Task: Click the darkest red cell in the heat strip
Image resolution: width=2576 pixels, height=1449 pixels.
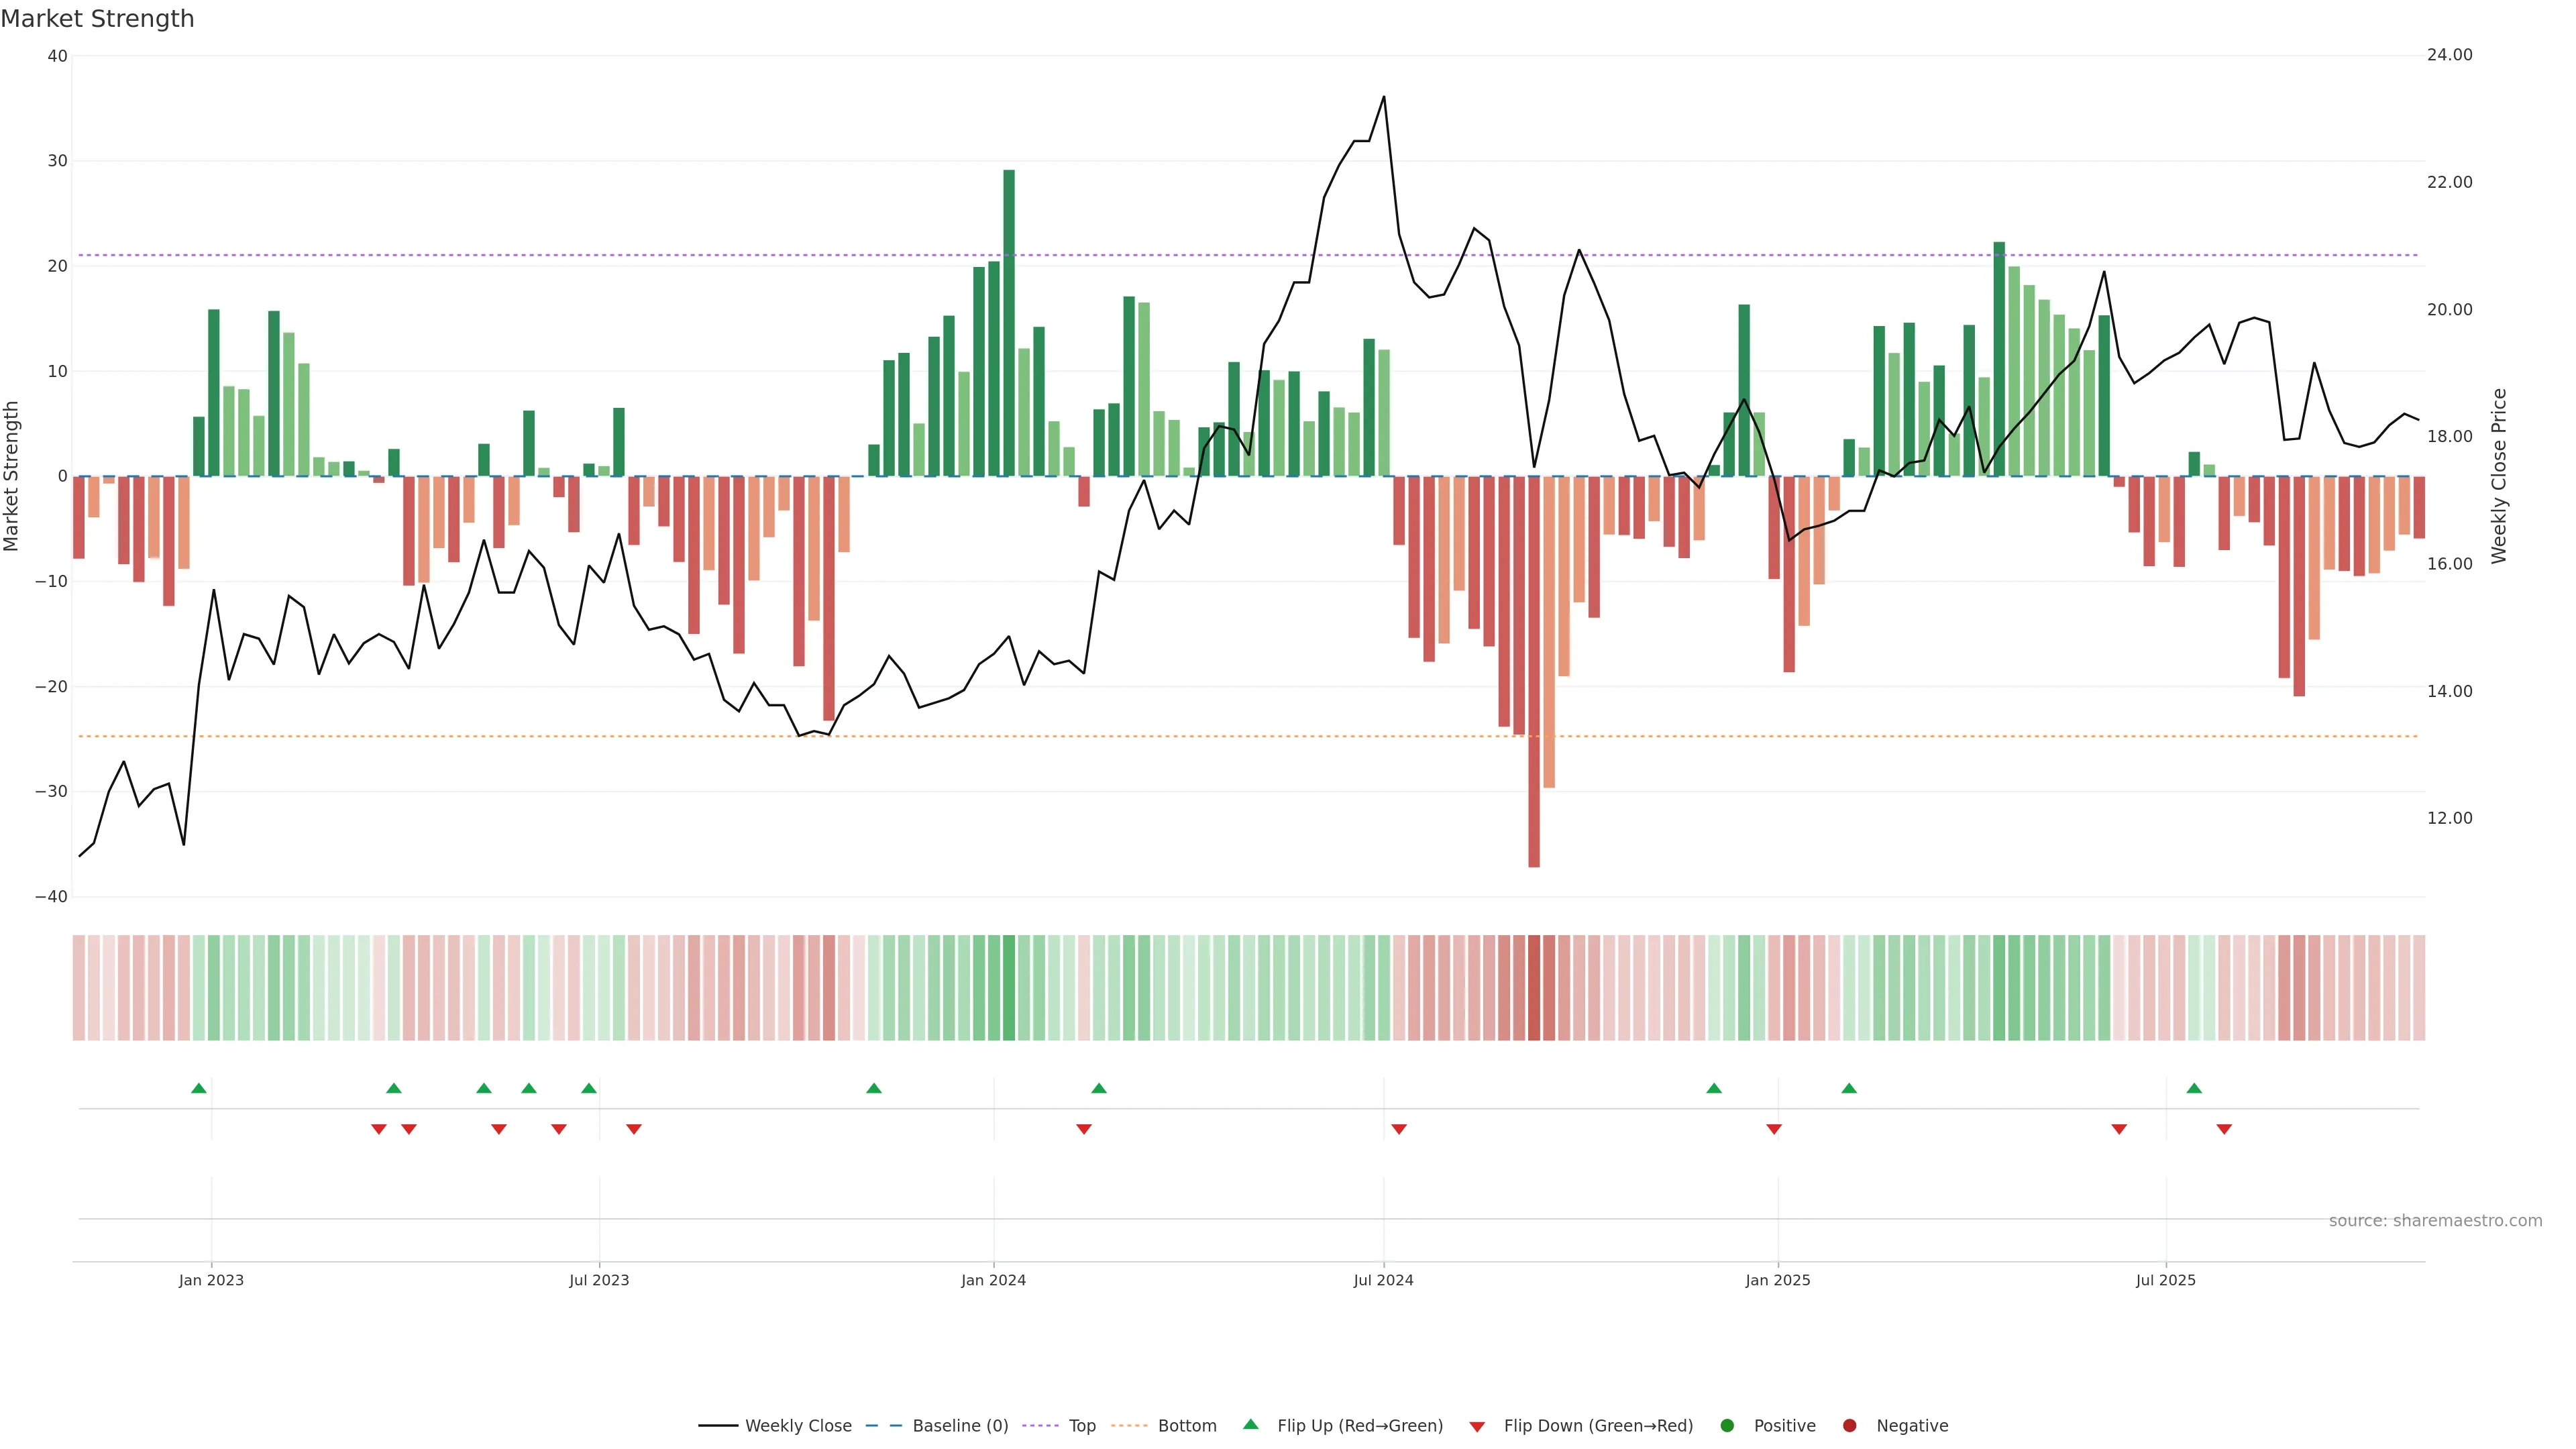Action: (1534, 988)
